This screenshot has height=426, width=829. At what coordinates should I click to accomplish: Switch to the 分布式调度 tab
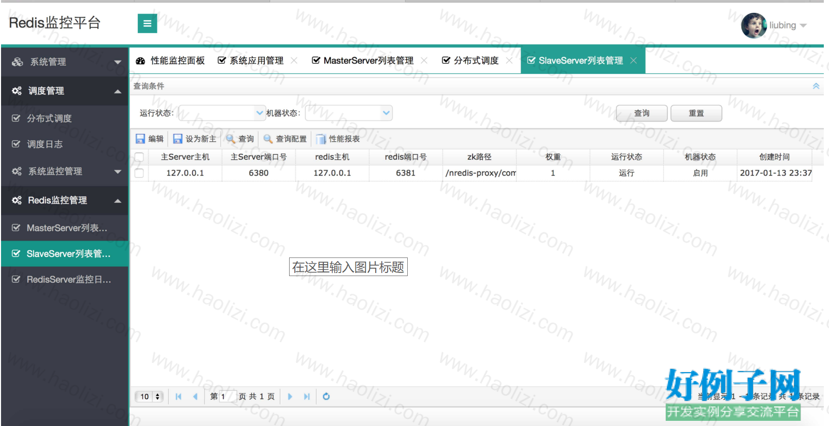pos(470,60)
